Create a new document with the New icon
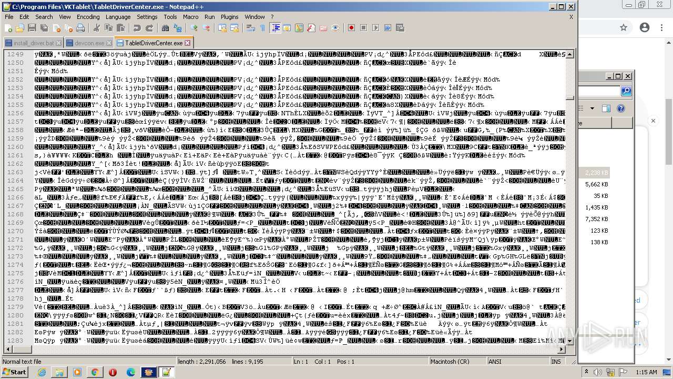The width and height of the screenshot is (673, 379). 9,28
